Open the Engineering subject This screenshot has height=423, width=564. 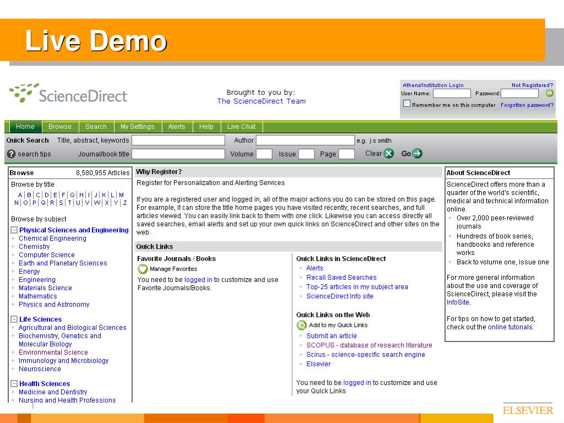[37, 280]
